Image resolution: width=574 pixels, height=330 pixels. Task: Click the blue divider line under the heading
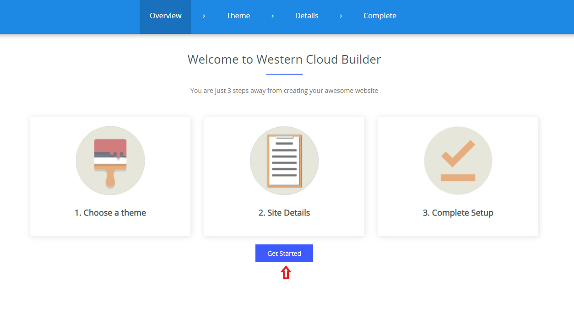(x=284, y=74)
